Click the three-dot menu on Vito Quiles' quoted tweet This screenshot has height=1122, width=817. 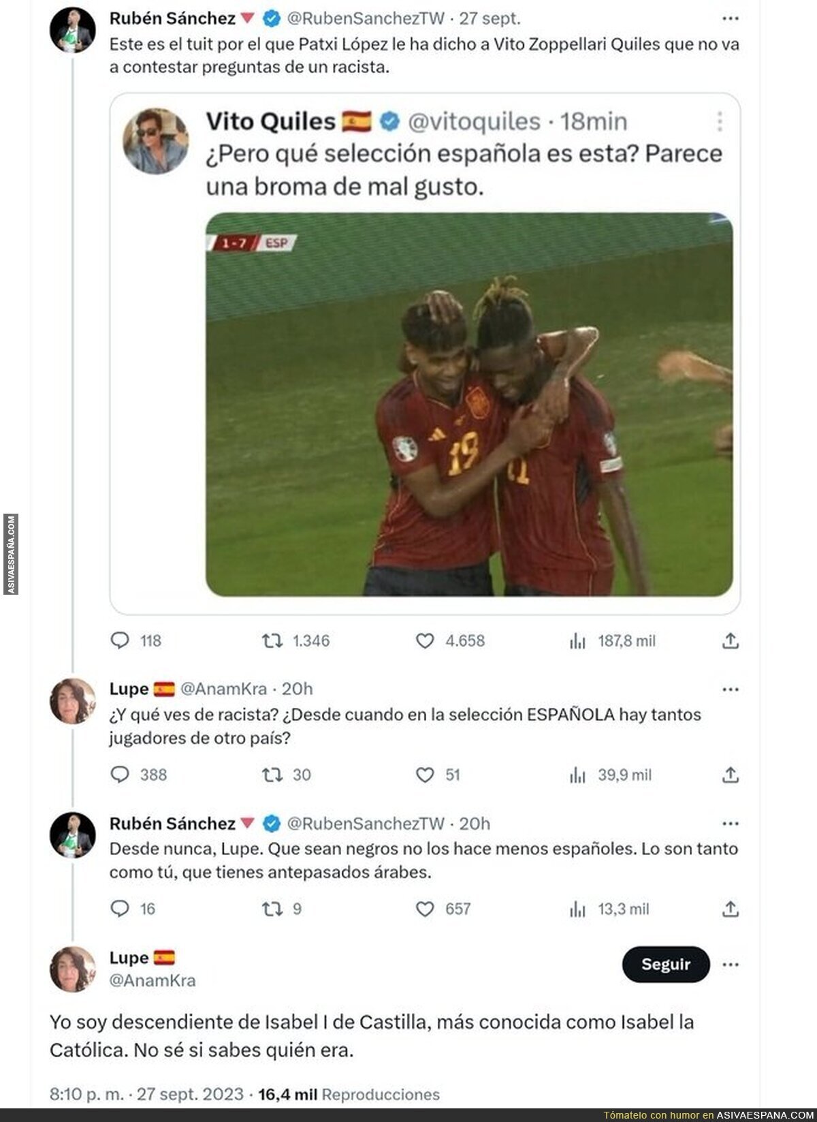coord(720,122)
